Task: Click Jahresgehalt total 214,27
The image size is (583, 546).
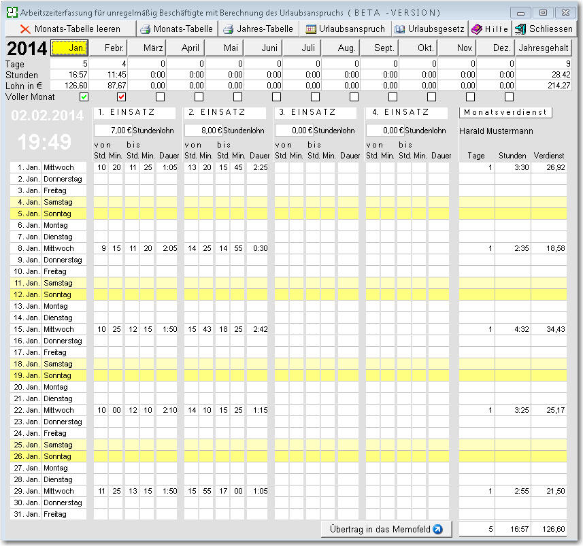Action: (544, 86)
